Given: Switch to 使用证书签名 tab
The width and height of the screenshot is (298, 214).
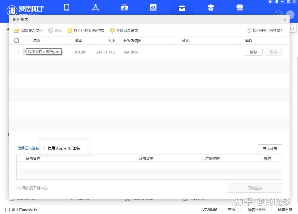Looking at the screenshot, I should pos(28,148).
